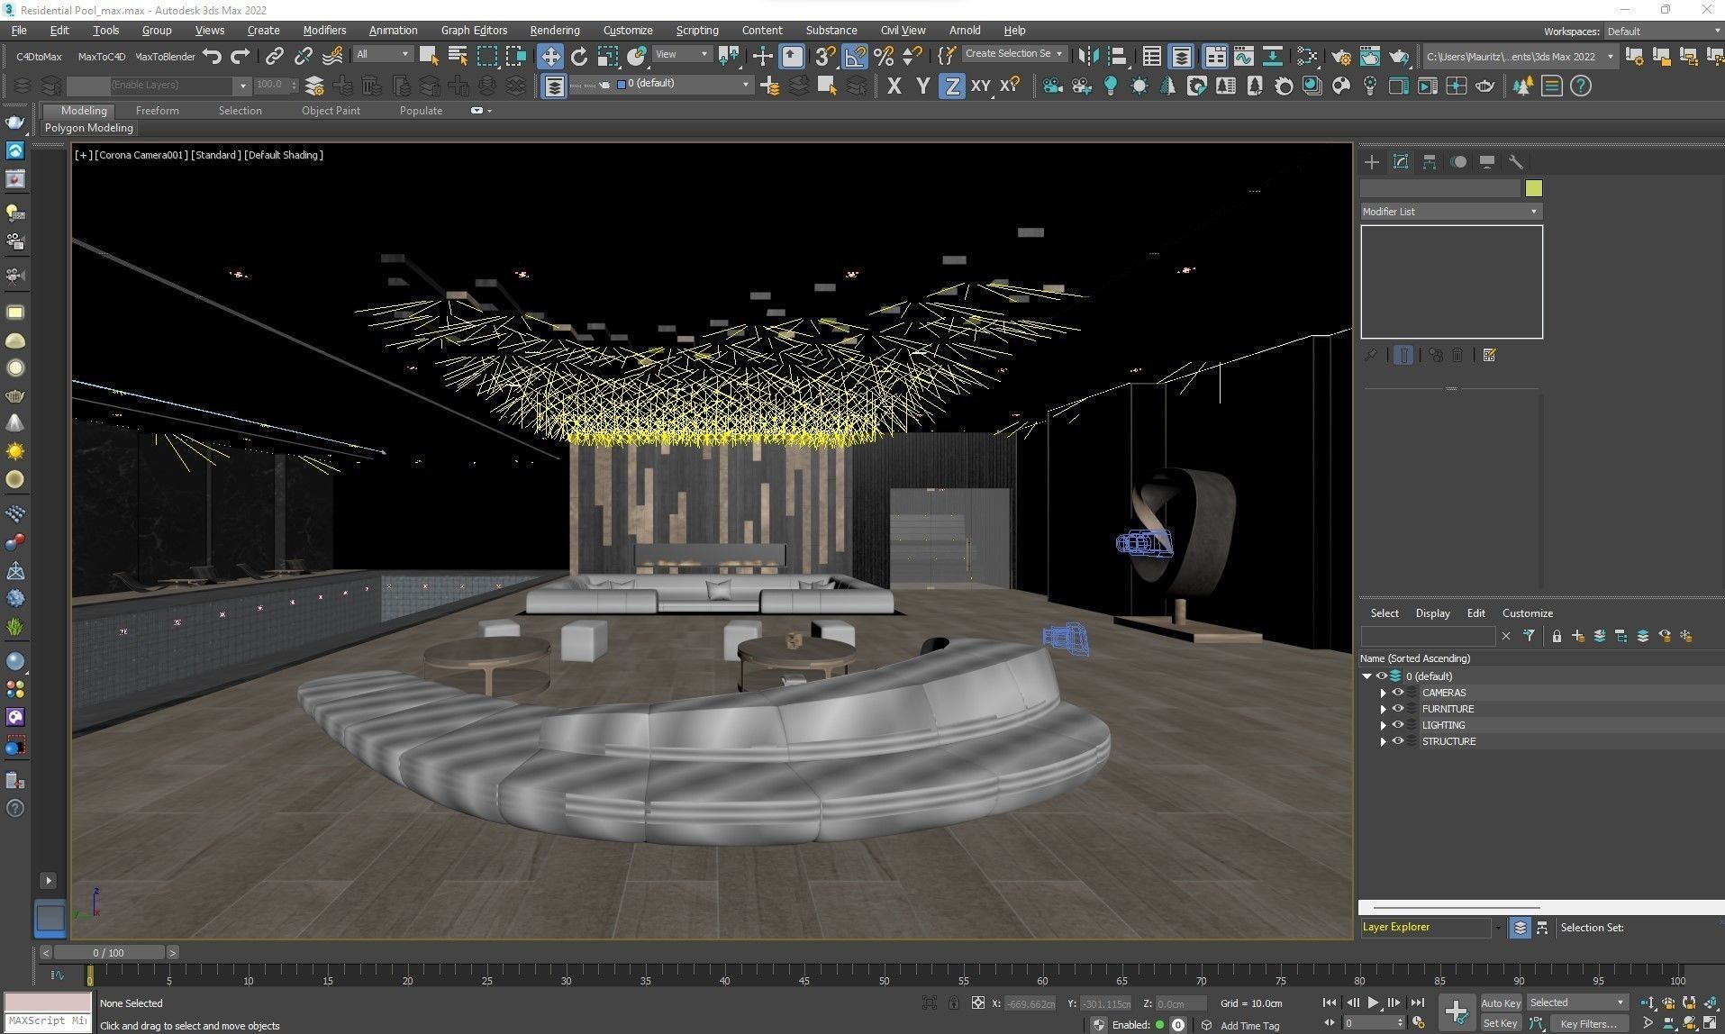Click the C4DtoMax button
The width and height of the screenshot is (1725, 1034).
point(39,57)
